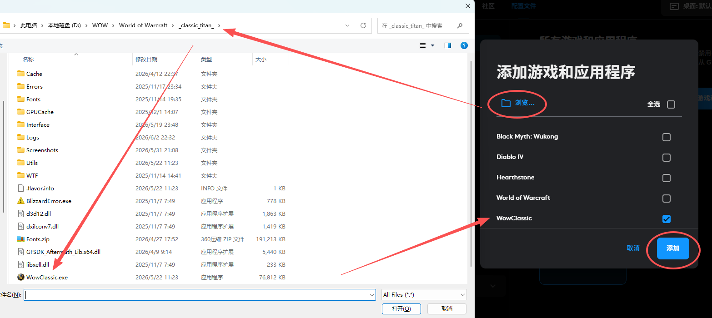
Task: Select the Fonts folder icon
Action: (x=20, y=99)
